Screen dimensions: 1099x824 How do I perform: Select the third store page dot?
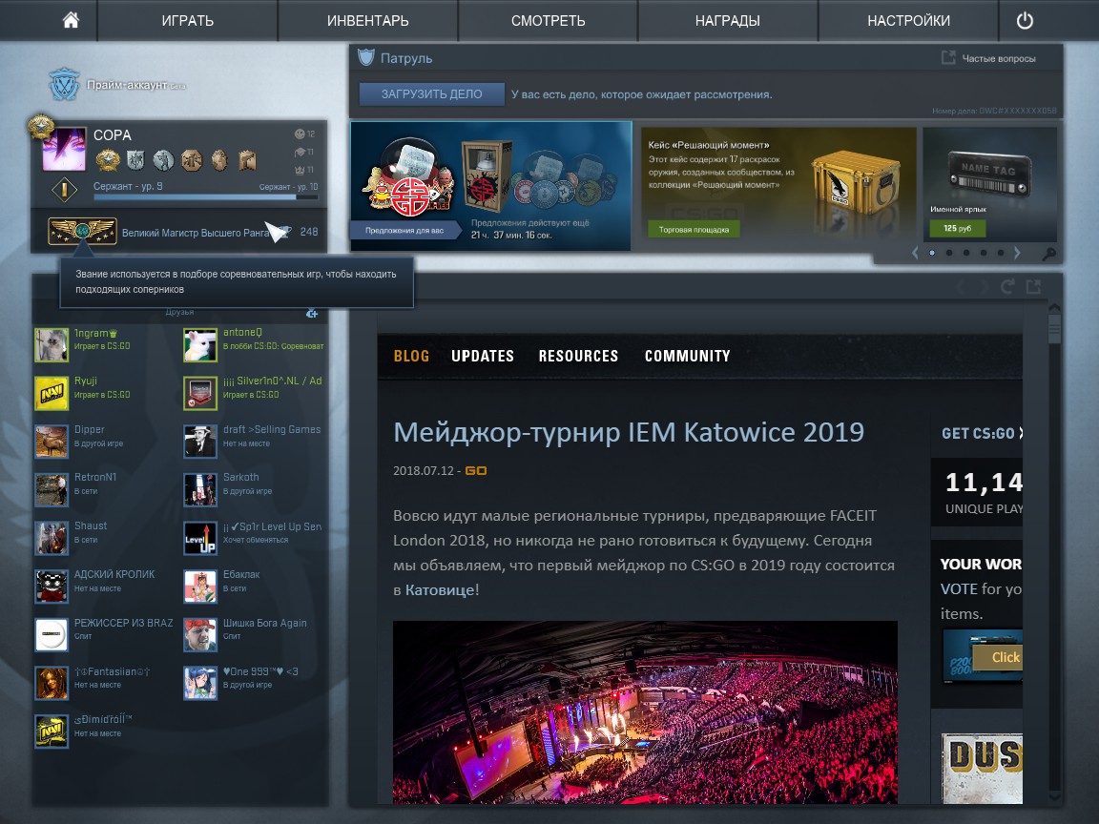pos(965,253)
